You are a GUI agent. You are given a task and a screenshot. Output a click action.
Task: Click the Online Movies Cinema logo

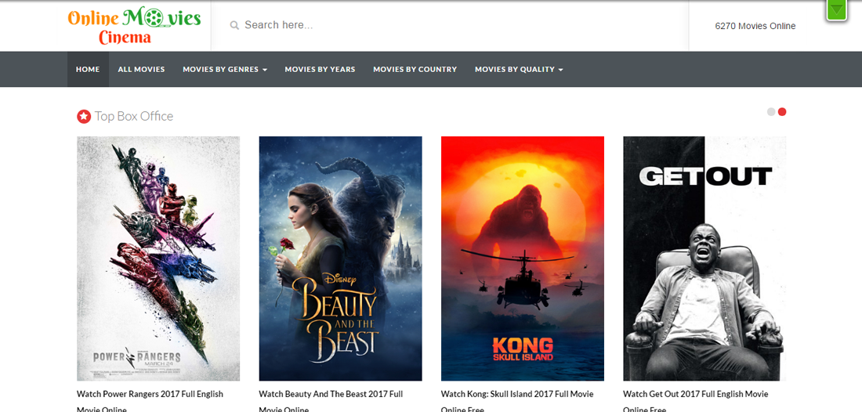pos(134,26)
